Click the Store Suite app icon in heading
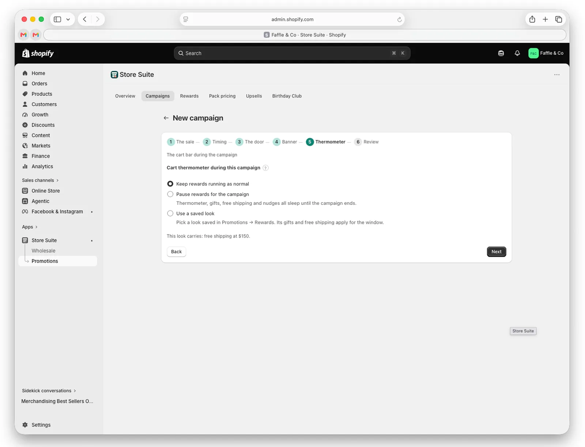Image resolution: width=585 pixels, height=447 pixels. (114, 75)
